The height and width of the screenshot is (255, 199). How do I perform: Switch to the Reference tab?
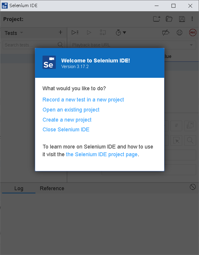tap(52, 188)
